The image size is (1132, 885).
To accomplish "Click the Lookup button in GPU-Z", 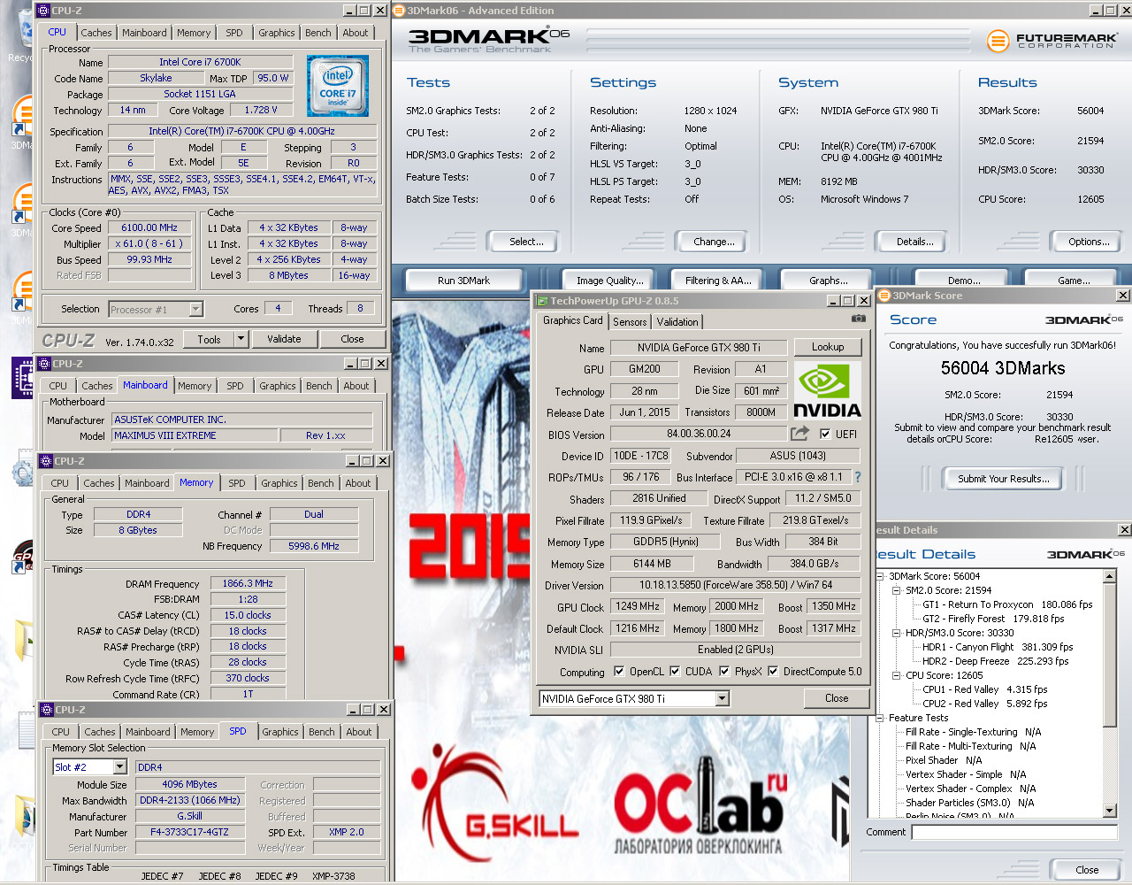I will point(828,347).
